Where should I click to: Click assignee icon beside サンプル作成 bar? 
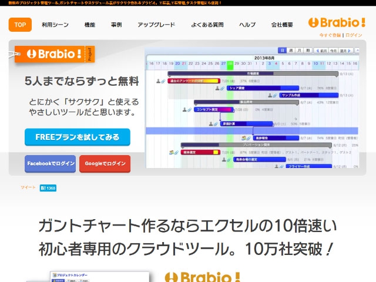270,95
